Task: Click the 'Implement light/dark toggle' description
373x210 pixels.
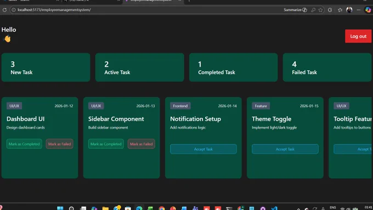Action: (x=274, y=127)
